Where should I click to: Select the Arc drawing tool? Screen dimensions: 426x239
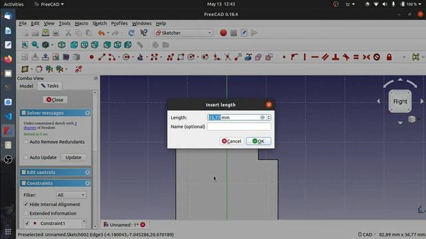[x=112, y=57]
